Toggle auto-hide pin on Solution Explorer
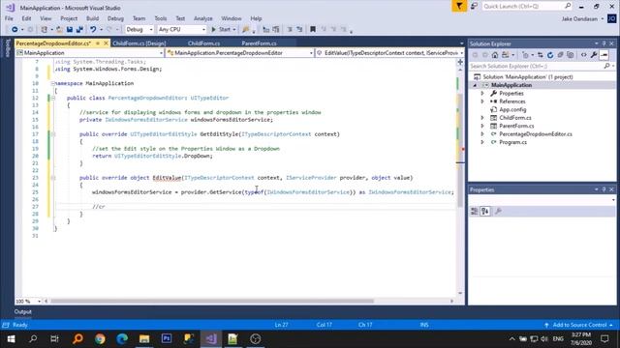 pos(604,43)
